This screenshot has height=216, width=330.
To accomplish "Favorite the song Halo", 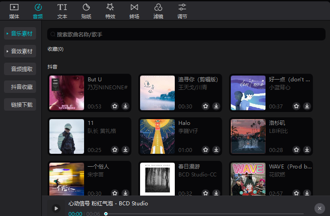I will click(205, 149).
